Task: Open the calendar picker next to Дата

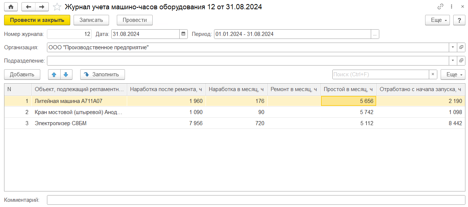Action: point(183,34)
